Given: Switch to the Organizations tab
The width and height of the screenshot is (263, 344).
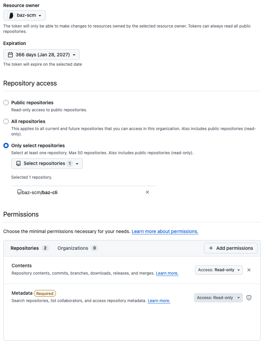Looking at the screenshot, I should [78, 248].
